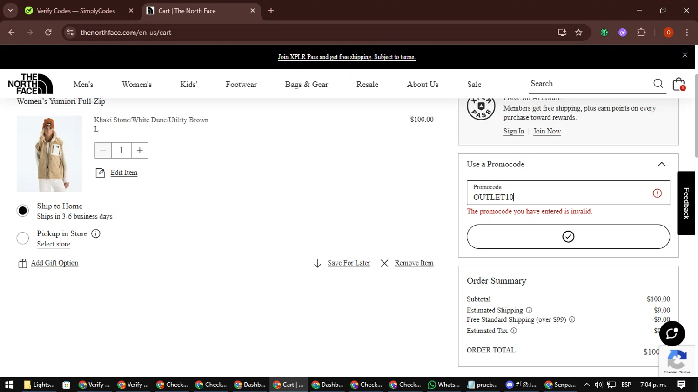
Task: Open the green extension icon in toolbar
Action: [604, 33]
